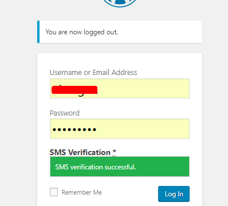Screen dimensions: 228x206
Task: Focus the Username or Email Address field
Action: coord(120,89)
